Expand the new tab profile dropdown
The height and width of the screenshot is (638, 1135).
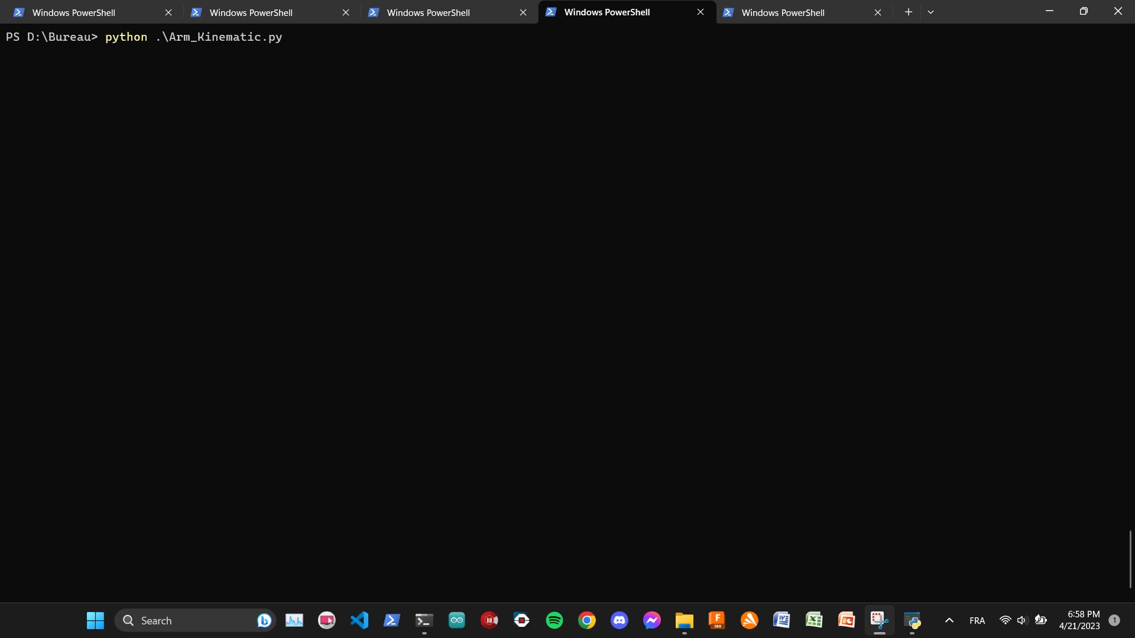coord(930,12)
